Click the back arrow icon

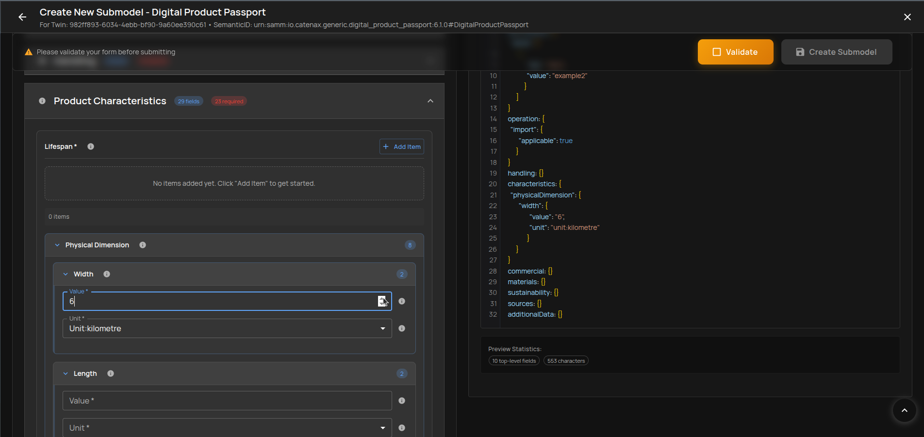click(22, 17)
